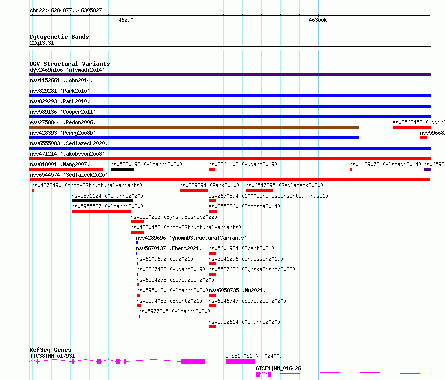Select nsv5550253 (ByrskaBishop2022) label
The image size is (445, 380).
point(174,217)
